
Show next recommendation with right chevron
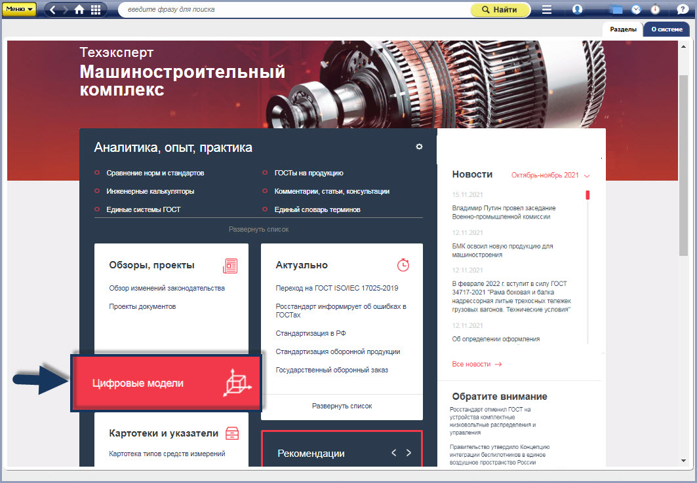pyautogui.click(x=408, y=452)
